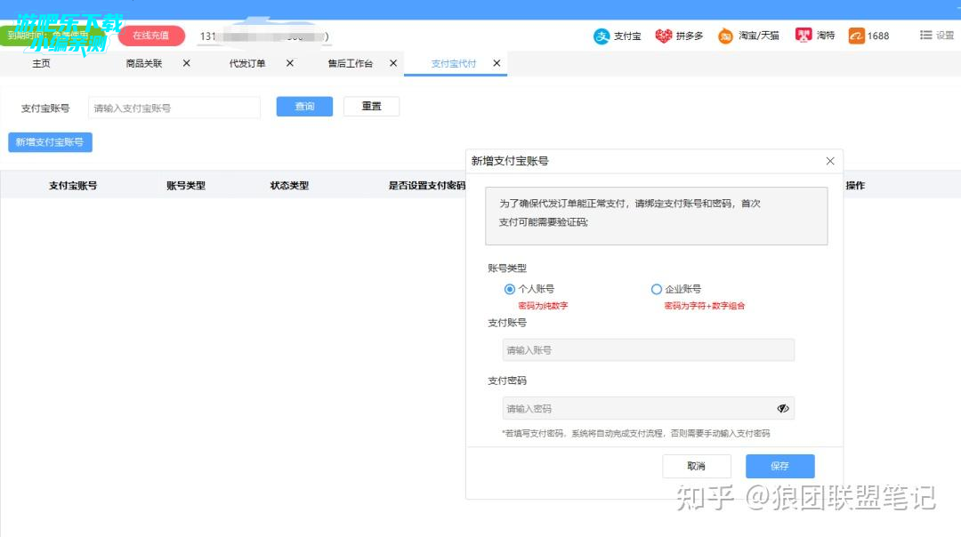Click the 重置 reset button

[x=371, y=107]
